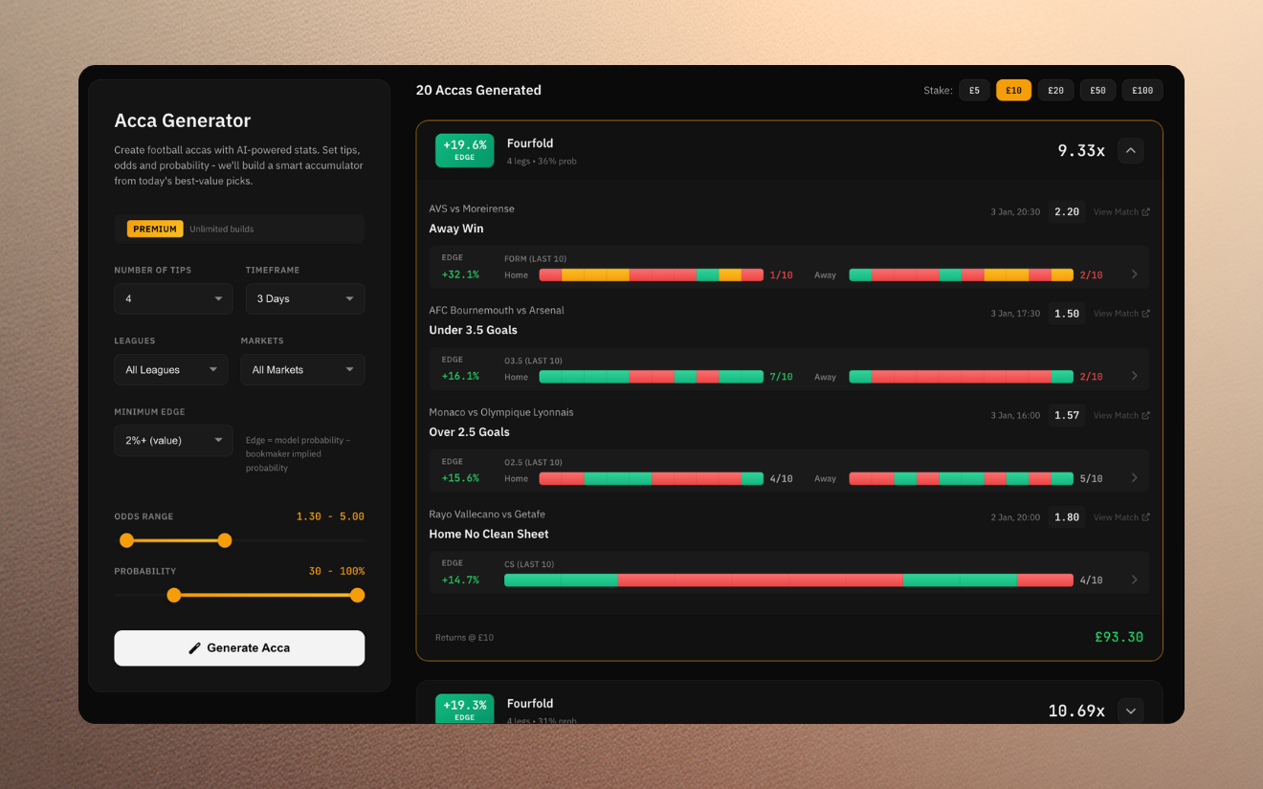The image size is (1263, 789).
Task: Click the chevron arrow on the Away Win form row
Action: click(1135, 274)
